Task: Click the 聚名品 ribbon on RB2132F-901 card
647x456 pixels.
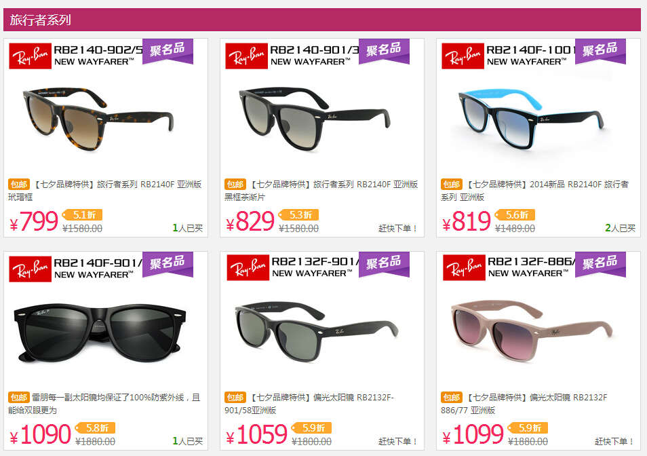Action: [384, 264]
